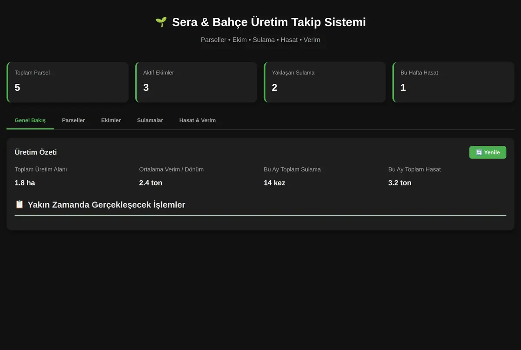Click the Bu Hafta Hasat value 1
Viewport: 521px width, 350px height.
click(403, 88)
